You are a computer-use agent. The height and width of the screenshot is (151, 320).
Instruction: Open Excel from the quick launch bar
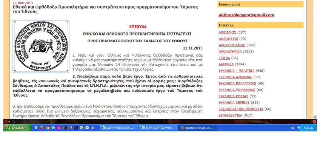(82, 128)
